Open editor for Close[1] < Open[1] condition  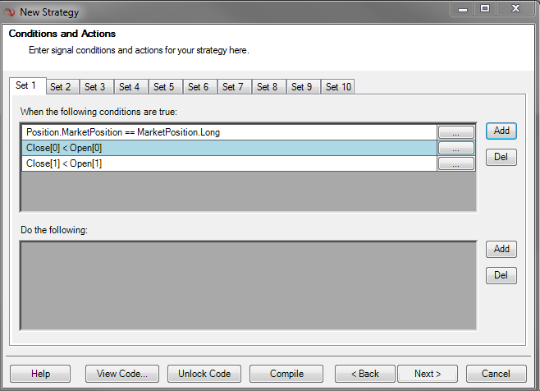(x=456, y=163)
